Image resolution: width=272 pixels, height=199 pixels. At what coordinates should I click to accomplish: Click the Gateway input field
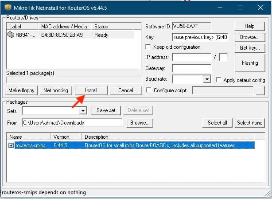tap(191, 68)
